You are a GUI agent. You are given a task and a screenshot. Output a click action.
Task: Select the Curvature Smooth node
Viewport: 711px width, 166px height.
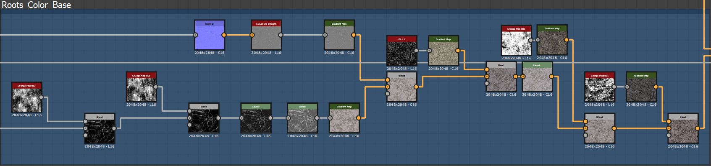coord(266,35)
